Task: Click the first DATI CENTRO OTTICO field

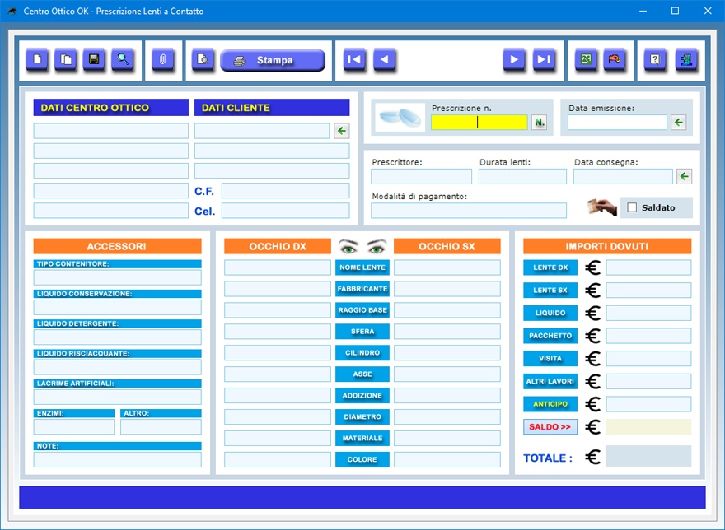Action: pyautogui.click(x=111, y=131)
